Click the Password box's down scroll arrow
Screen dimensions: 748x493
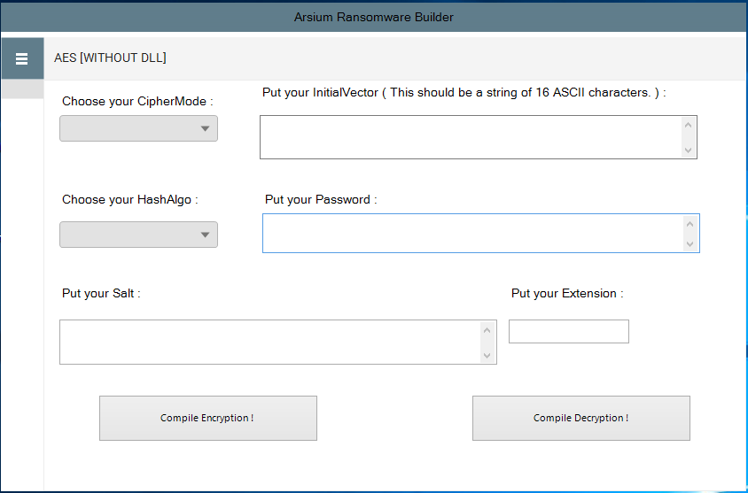tap(690, 244)
